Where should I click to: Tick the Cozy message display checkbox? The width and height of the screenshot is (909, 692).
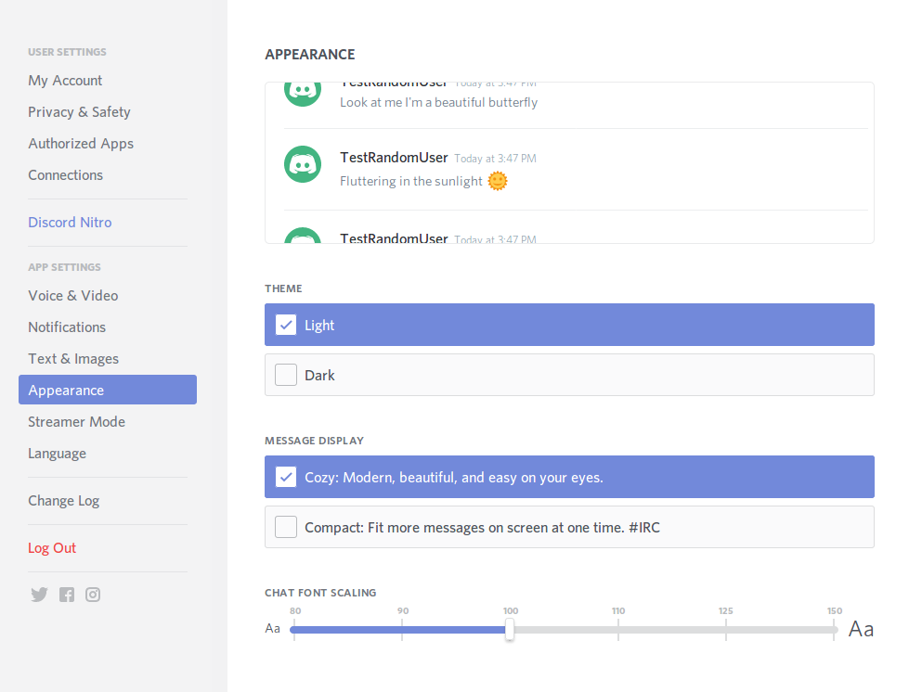click(x=286, y=477)
